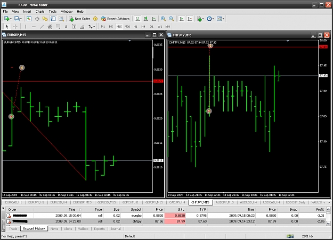The width and height of the screenshot is (333, 240).
Task: Select the Text Label tool
Action: [74, 27]
